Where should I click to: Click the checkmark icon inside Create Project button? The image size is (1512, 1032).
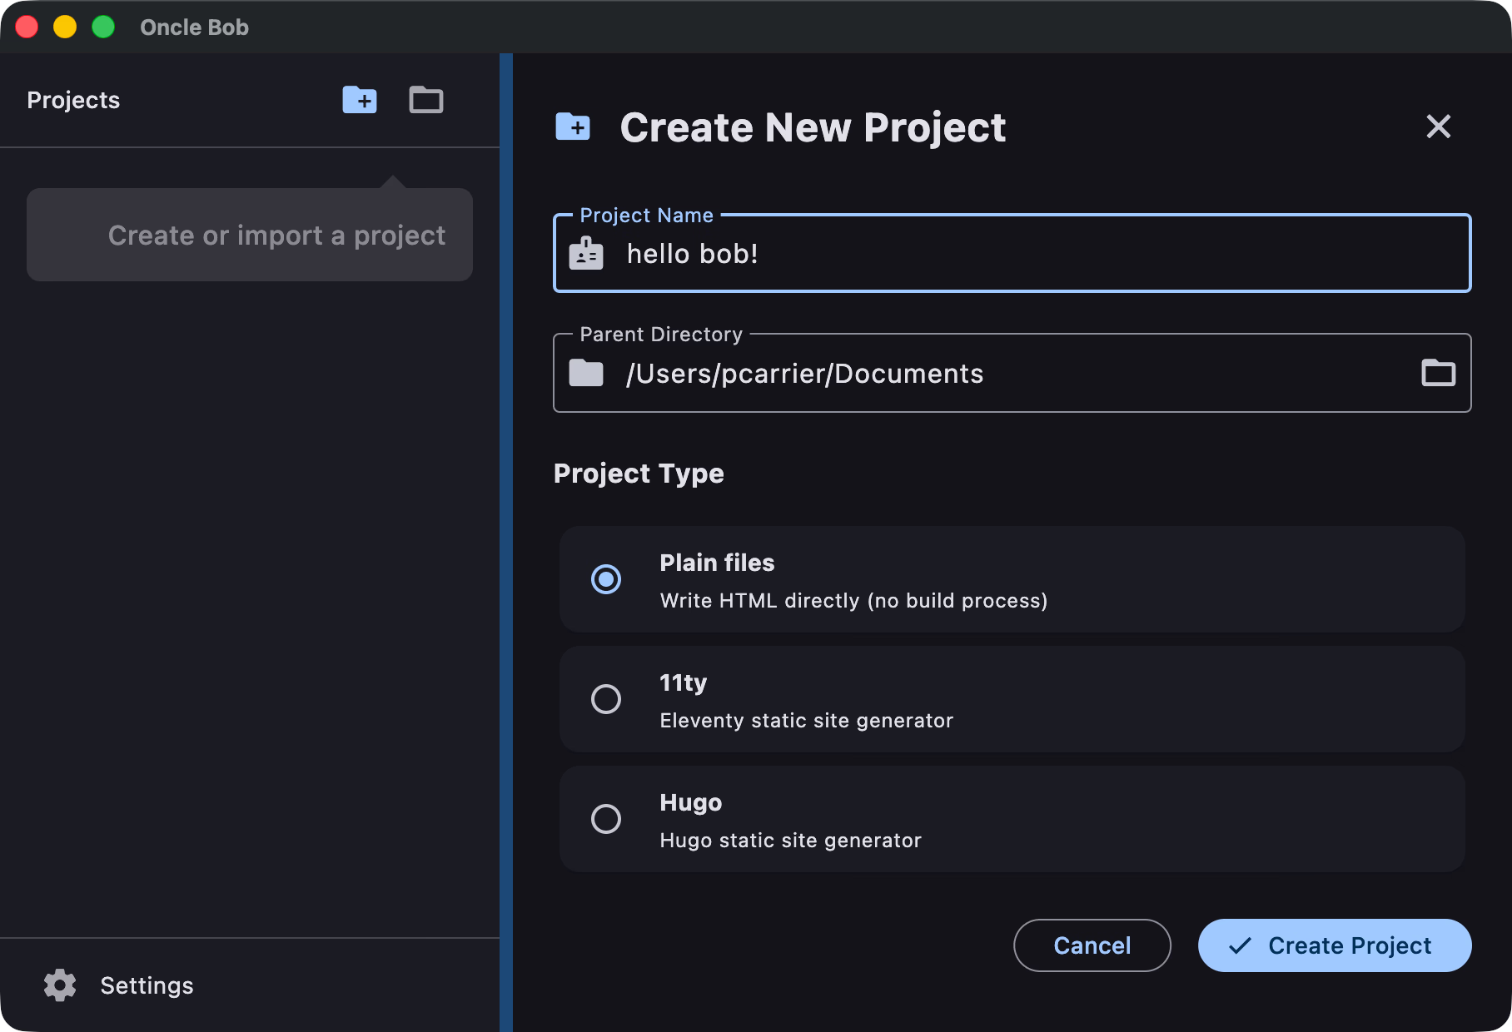coord(1240,945)
